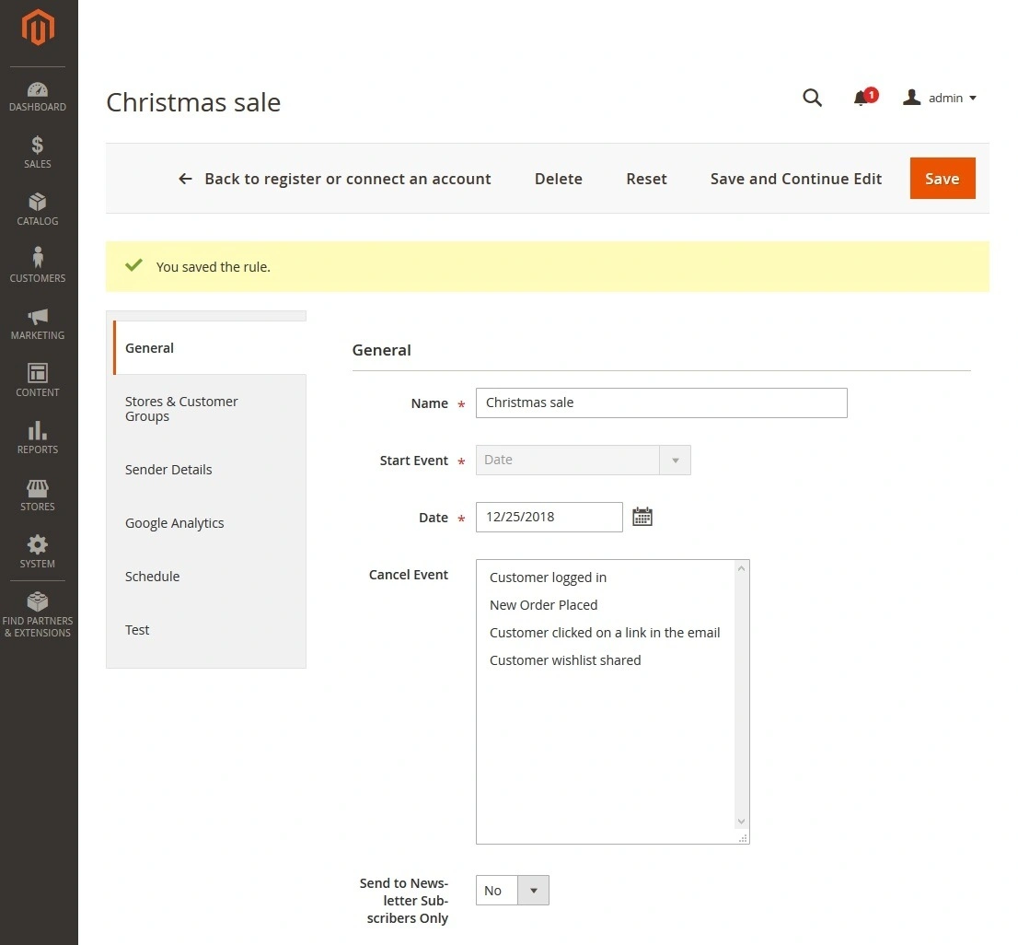This screenshot has width=1018, height=945.
Task: Open the date picker calendar icon
Action: click(x=642, y=516)
